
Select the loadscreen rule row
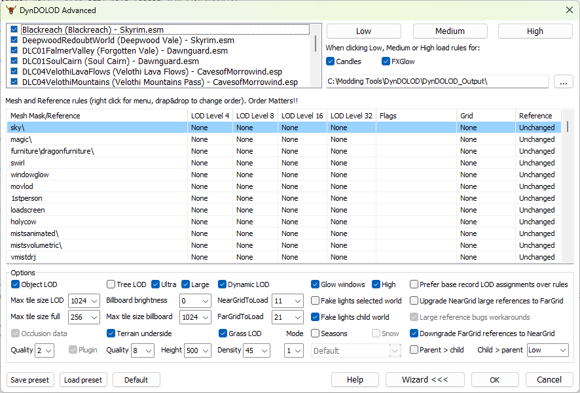pos(284,210)
